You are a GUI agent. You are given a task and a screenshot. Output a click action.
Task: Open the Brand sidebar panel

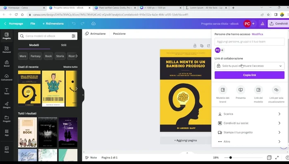tap(7, 64)
